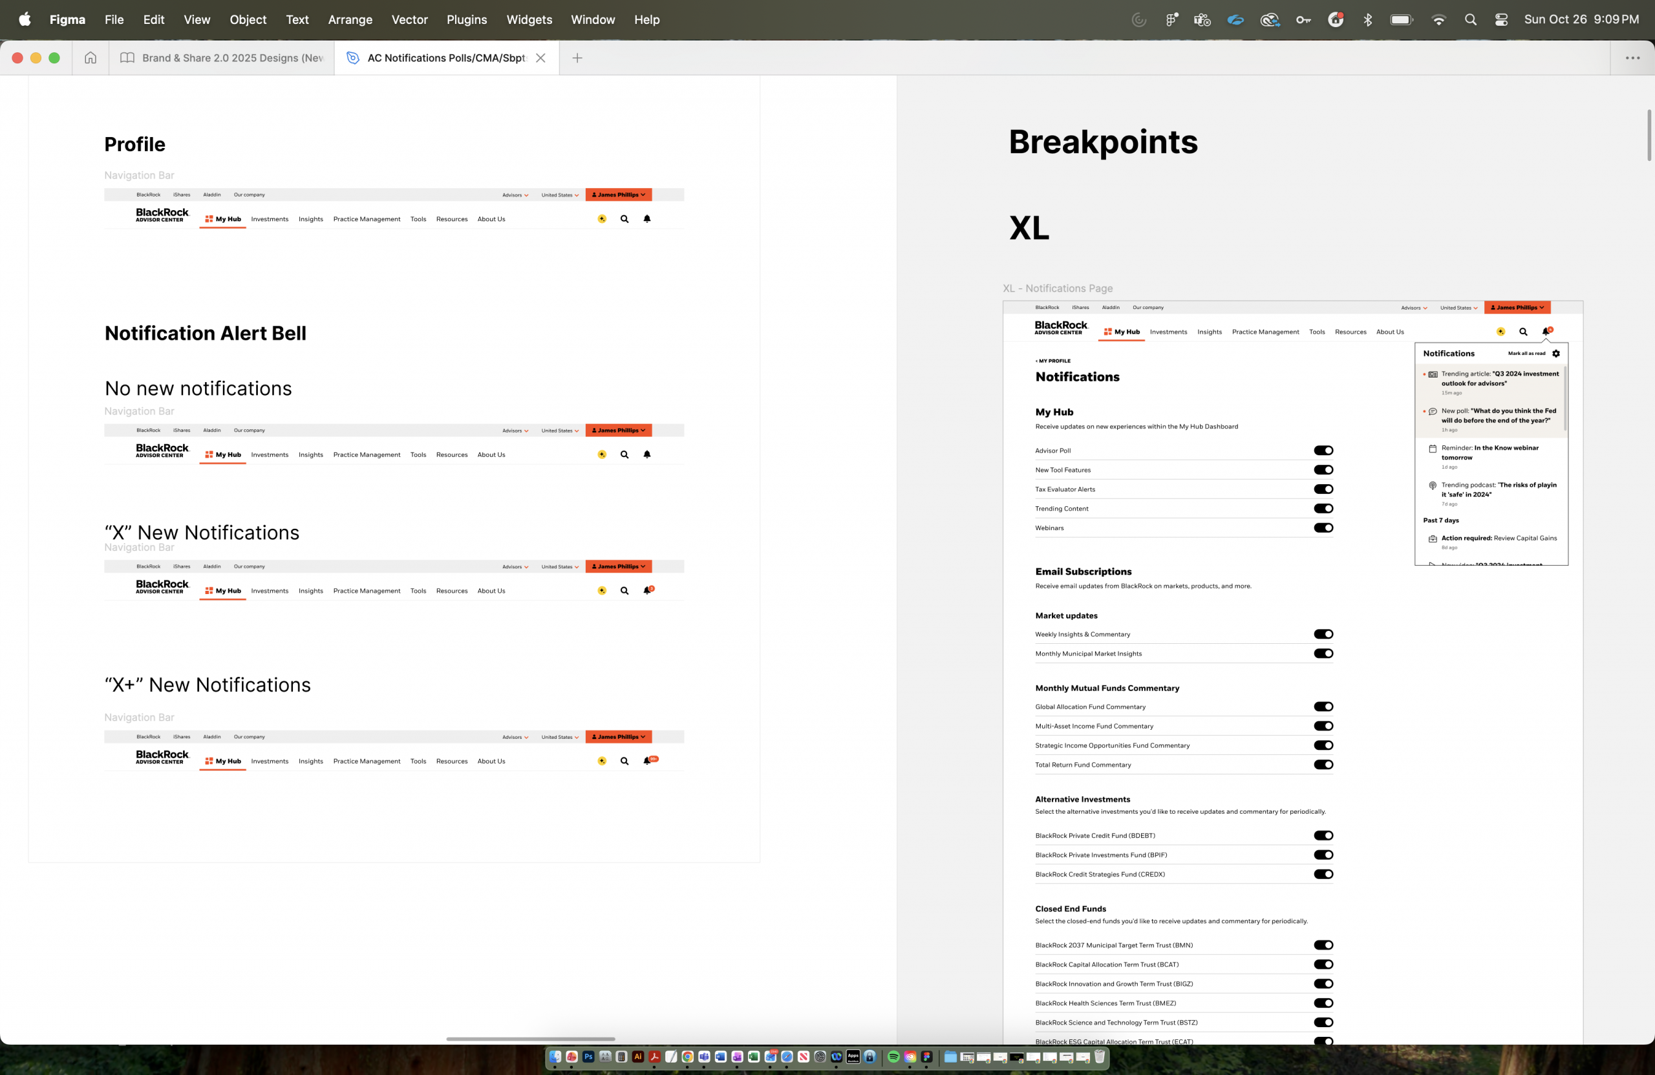Image resolution: width=1655 pixels, height=1075 pixels.
Task: Click the vertical scrollbar at right edge
Action: (x=1649, y=135)
